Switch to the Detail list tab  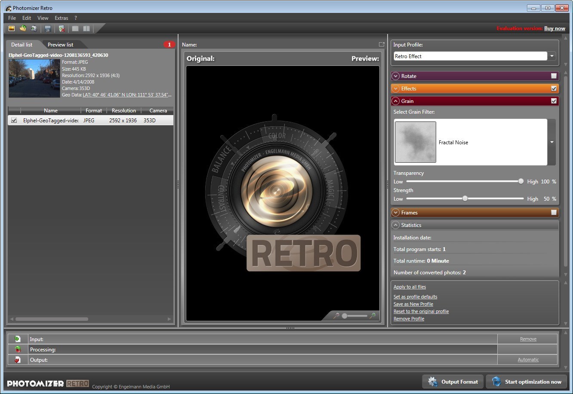[22, 44]
